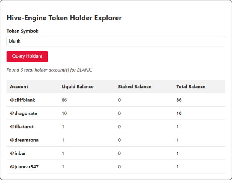Click the @juancar347 account name
This screenshot has width=232, height=180.
point(24,167)
